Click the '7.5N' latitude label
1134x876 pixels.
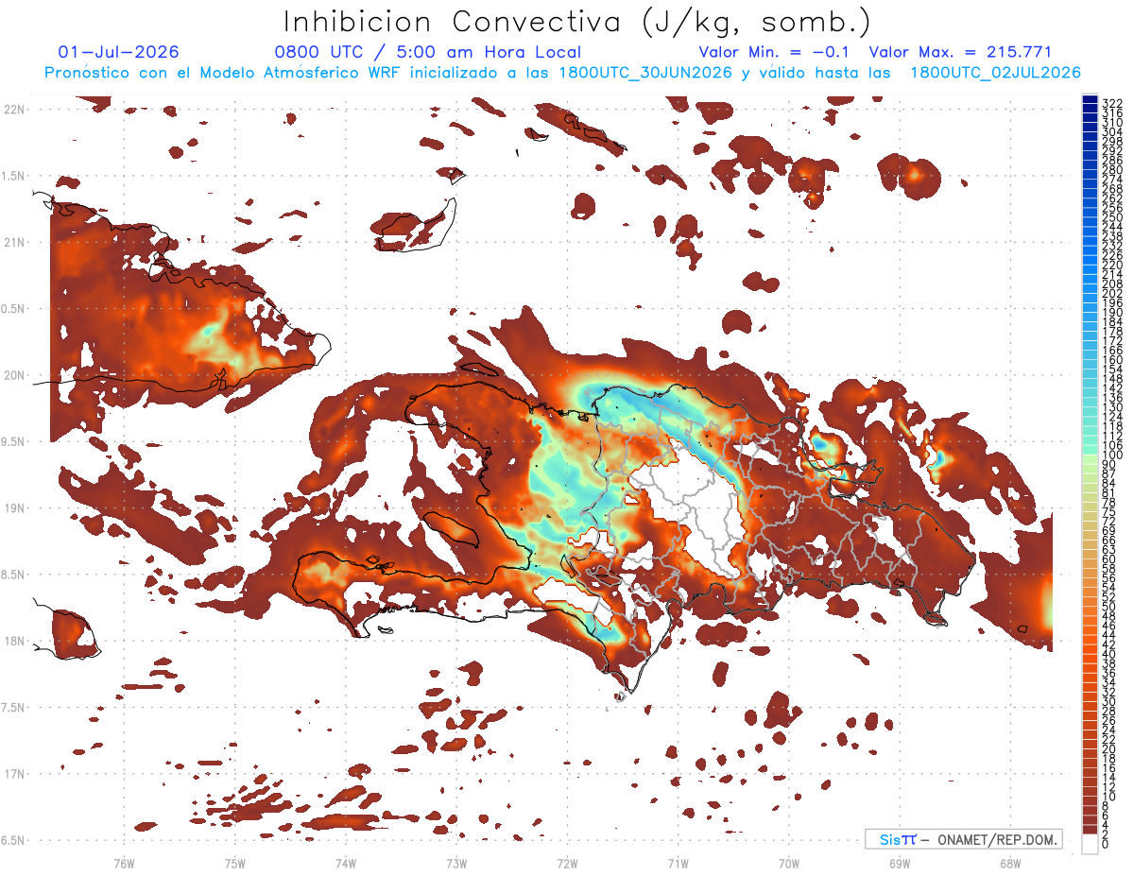(13, 708)
